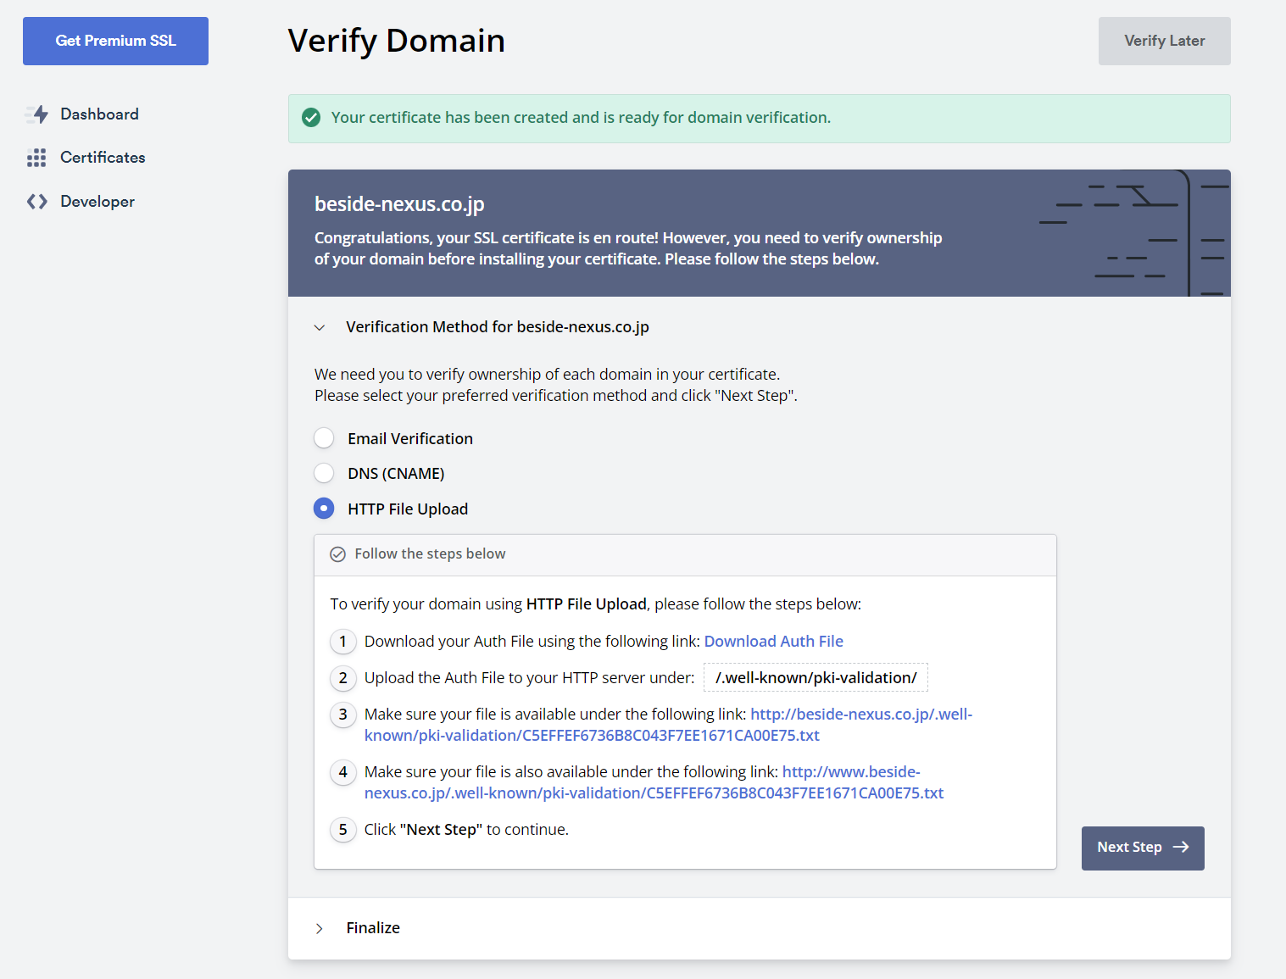
Task: Open the Certificates menu item
Action: click(x=103, y=158)
